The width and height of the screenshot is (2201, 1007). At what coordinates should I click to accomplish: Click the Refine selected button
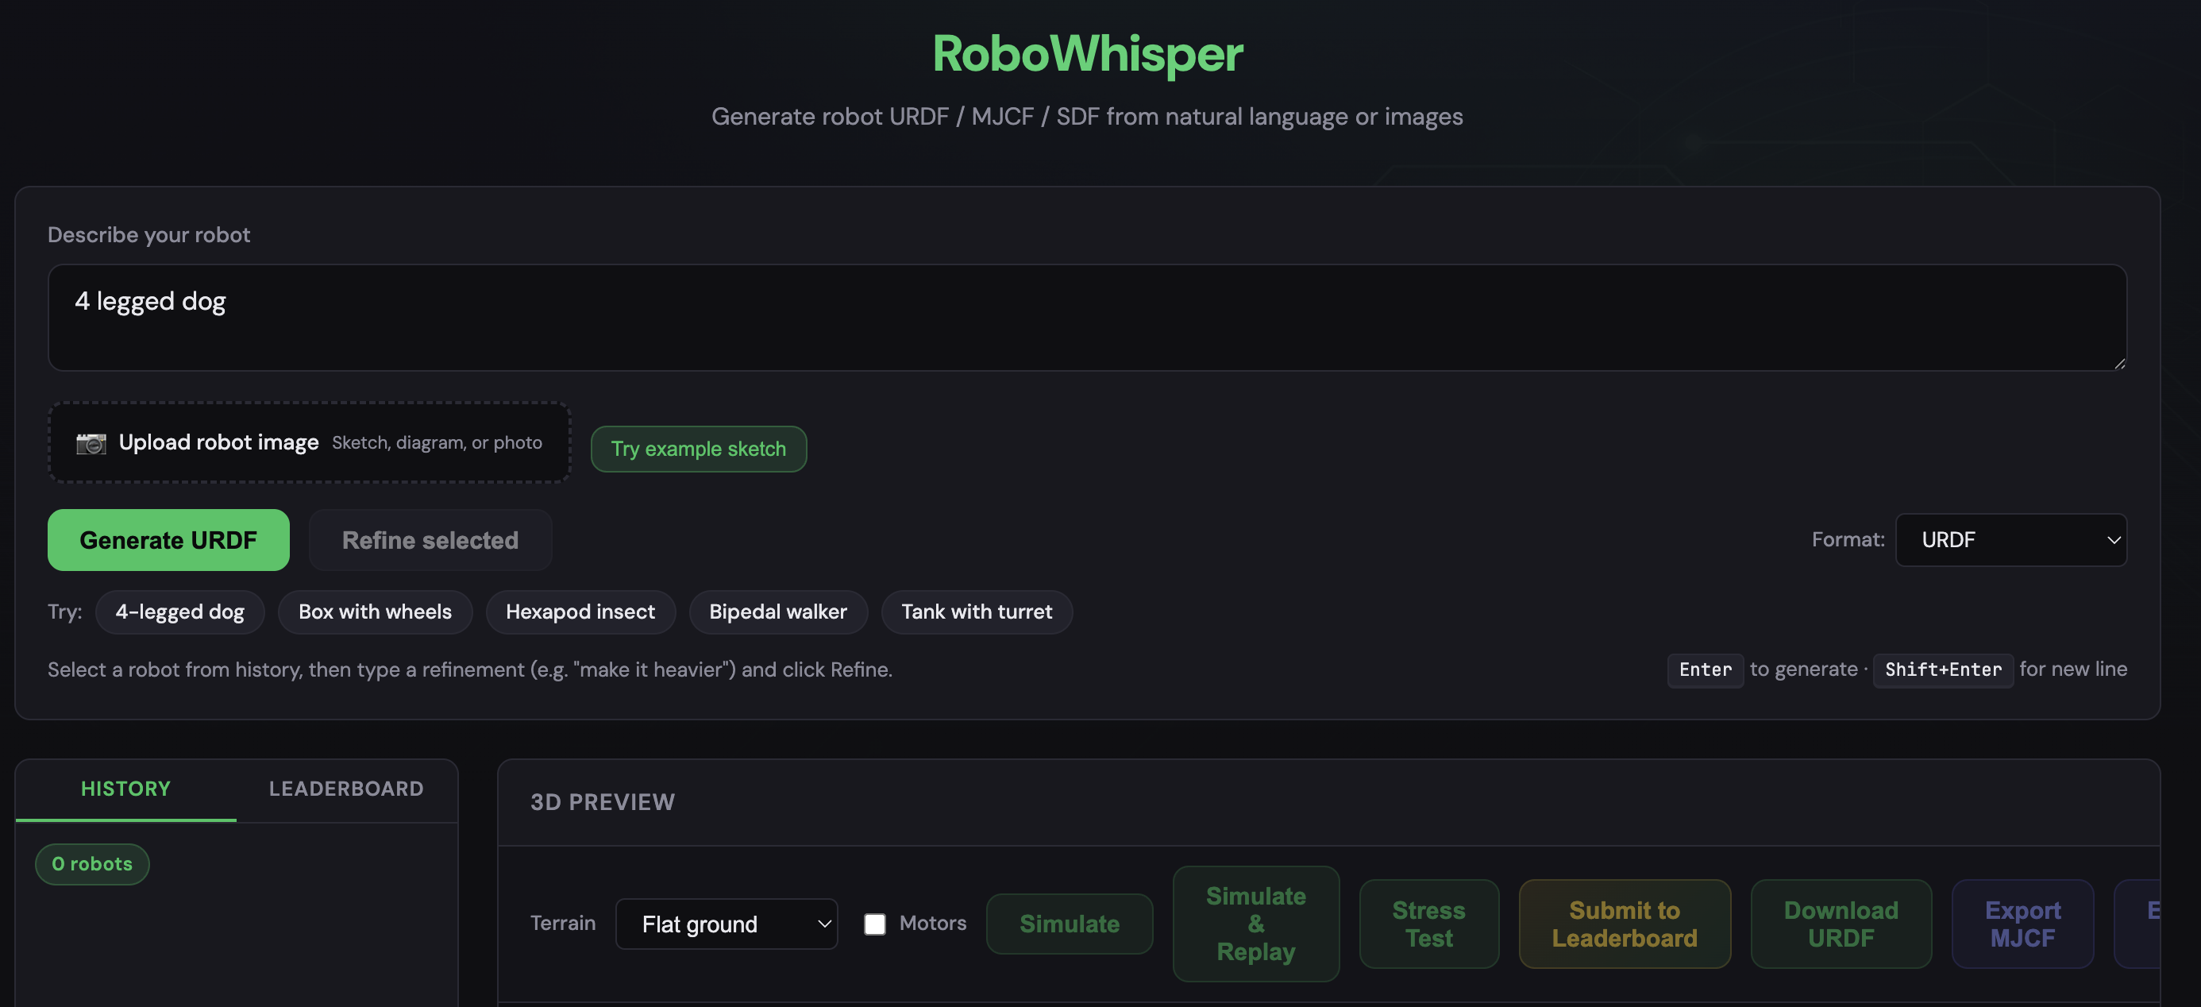coord(430,540)
